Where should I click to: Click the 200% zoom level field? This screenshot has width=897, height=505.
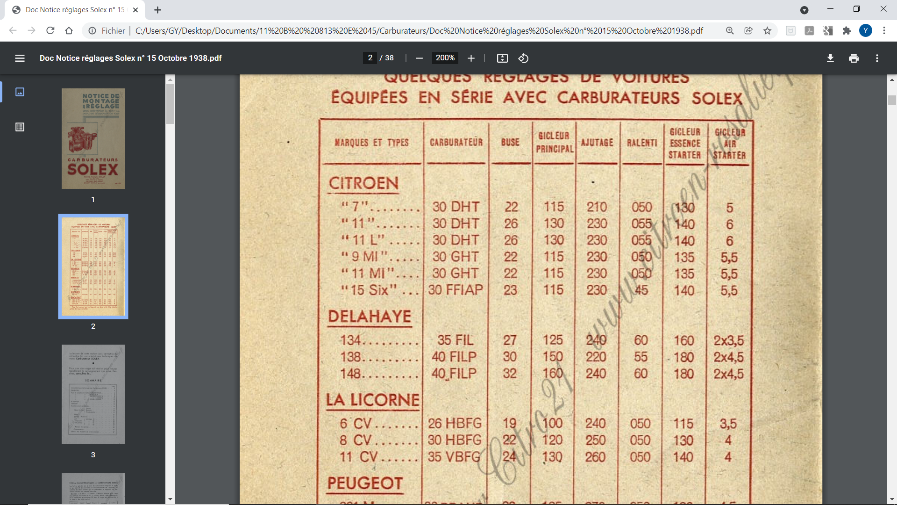tap(445, 58)
